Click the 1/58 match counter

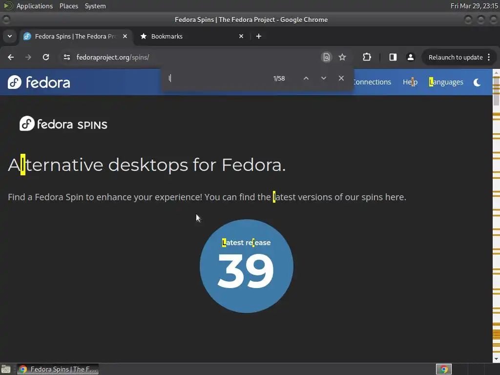click(x=279, y=78)
